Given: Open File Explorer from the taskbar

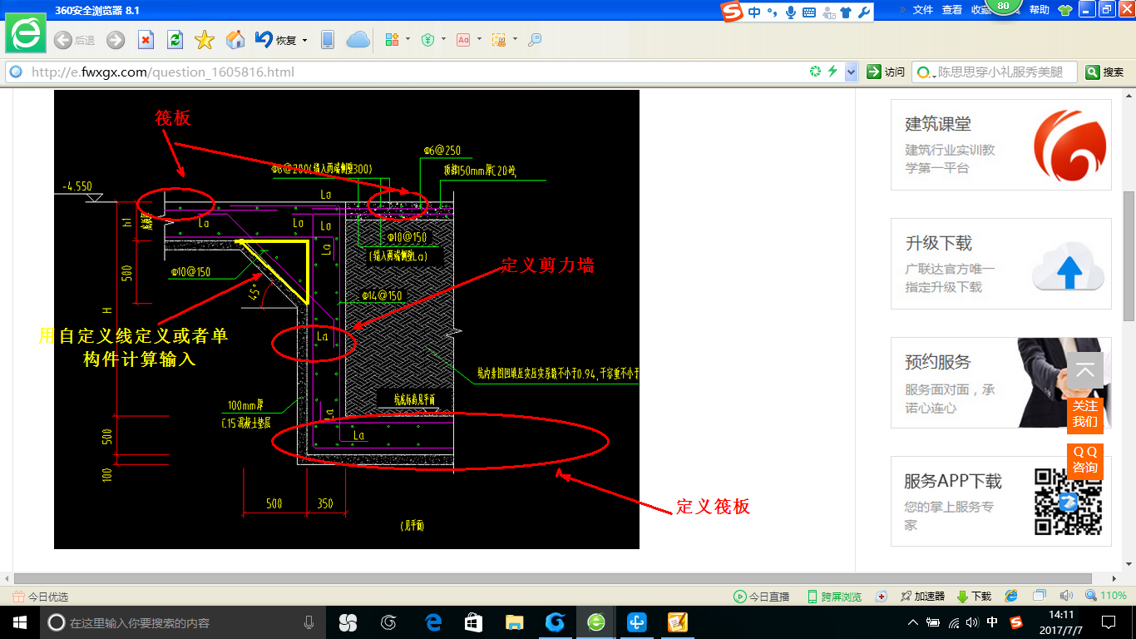Looking at the screenshot, I should [514, 622].
